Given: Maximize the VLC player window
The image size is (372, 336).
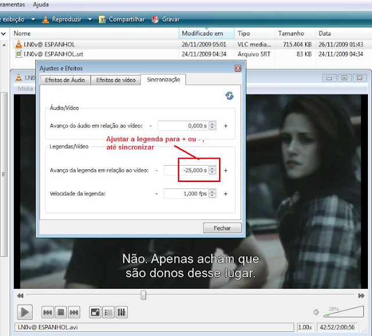Looking at the screenshot, I should pyautogui.click(x=344, y=78).
